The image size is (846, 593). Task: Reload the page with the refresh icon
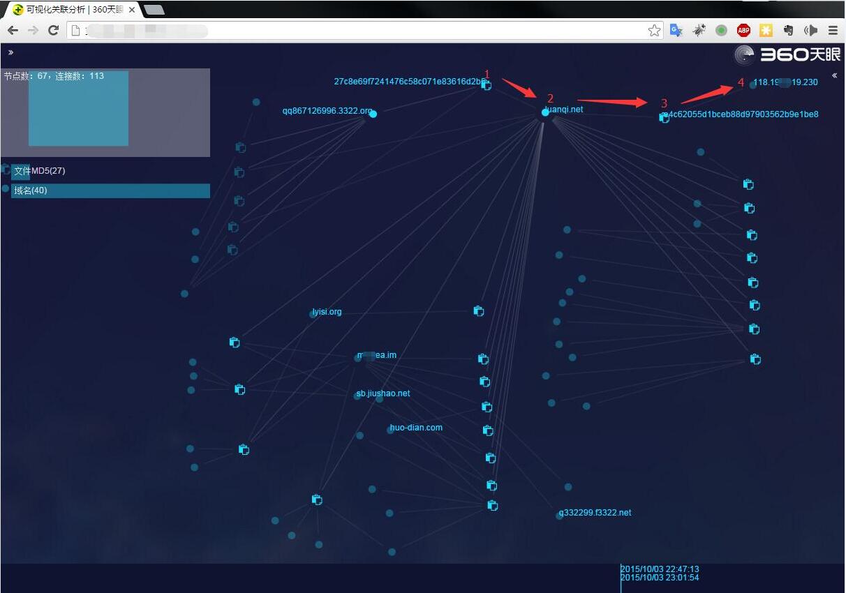(x=53, y=30)
